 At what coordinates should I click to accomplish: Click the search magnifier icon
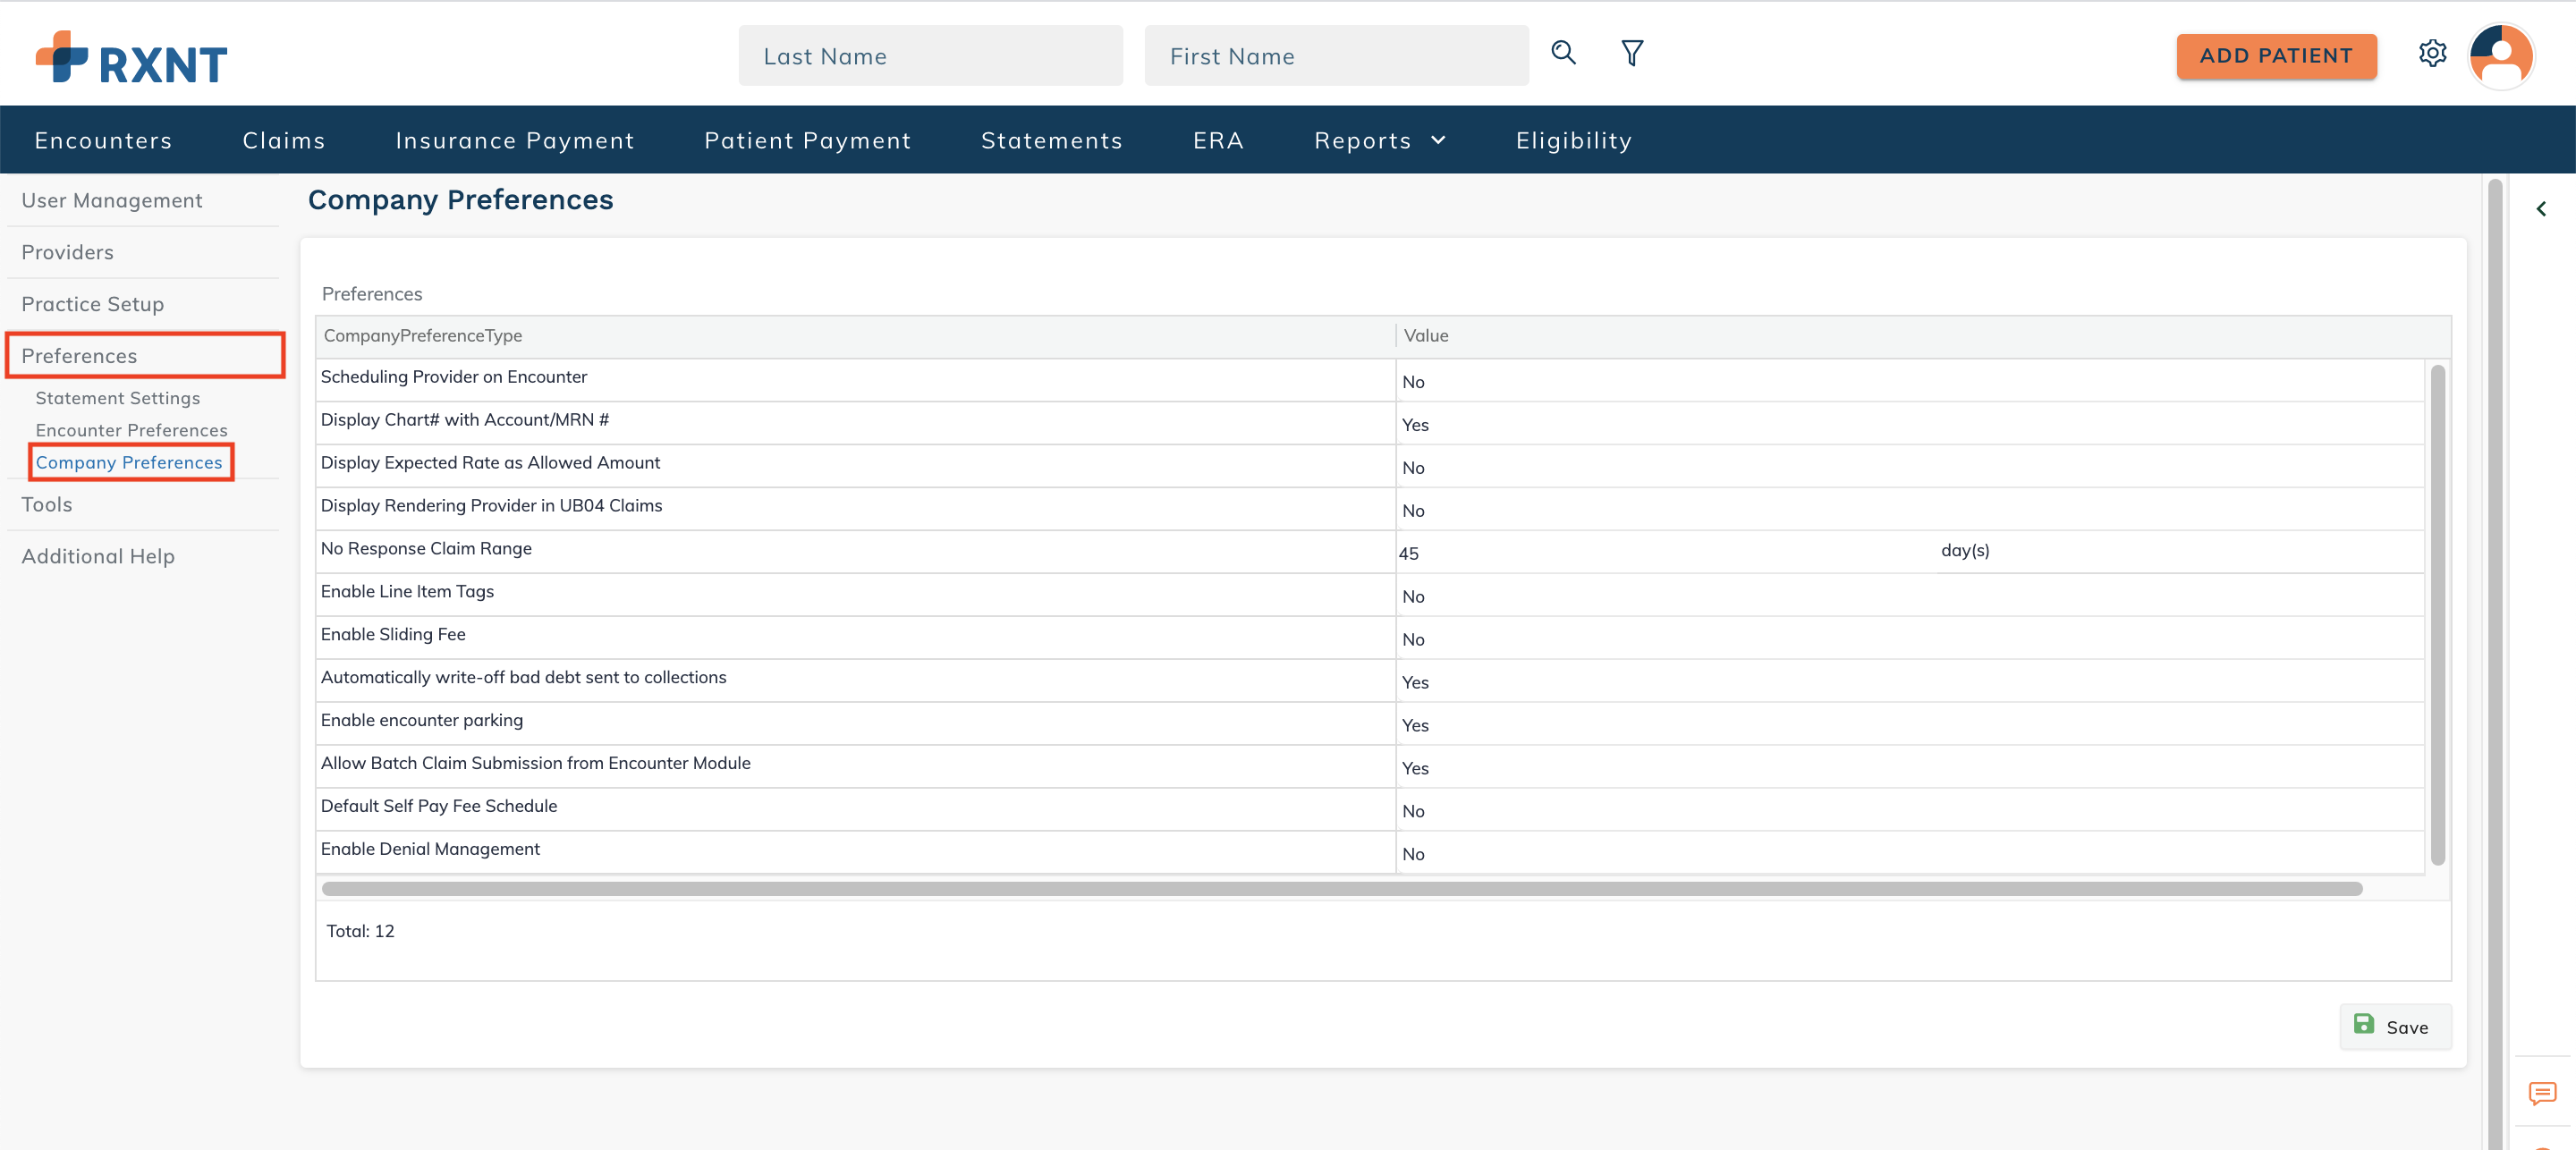coord(1563,53)
